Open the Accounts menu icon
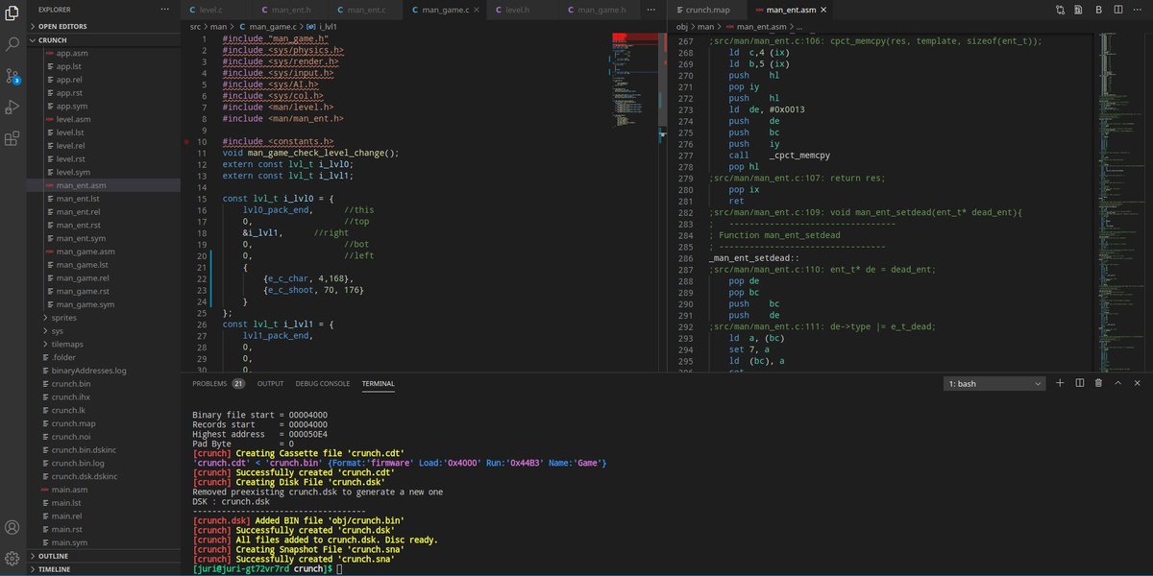The height and width of the screenshot is (576, 1153). tap(12, 527)
